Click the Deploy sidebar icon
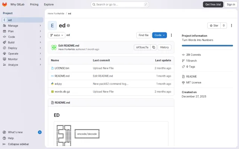This screenshot has width=239, height=149. (x=4, y=48)
